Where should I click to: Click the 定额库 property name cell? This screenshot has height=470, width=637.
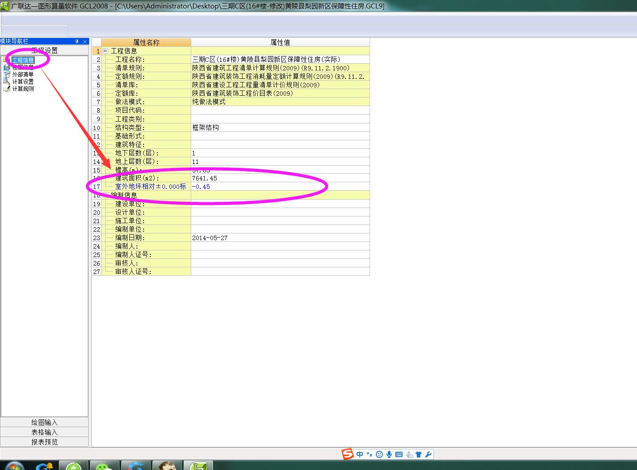click(x=146, y=93)
